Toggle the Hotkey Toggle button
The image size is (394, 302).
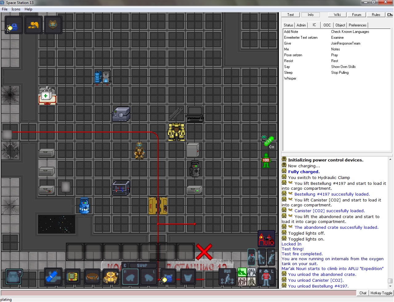pos(381,293)
